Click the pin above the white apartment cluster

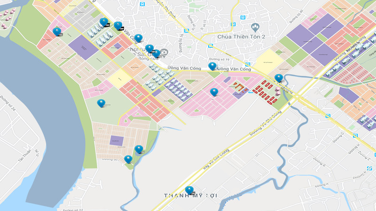click(x=104, y=22)
